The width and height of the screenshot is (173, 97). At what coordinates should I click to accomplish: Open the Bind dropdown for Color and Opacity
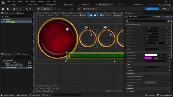(x=162, y=55)
